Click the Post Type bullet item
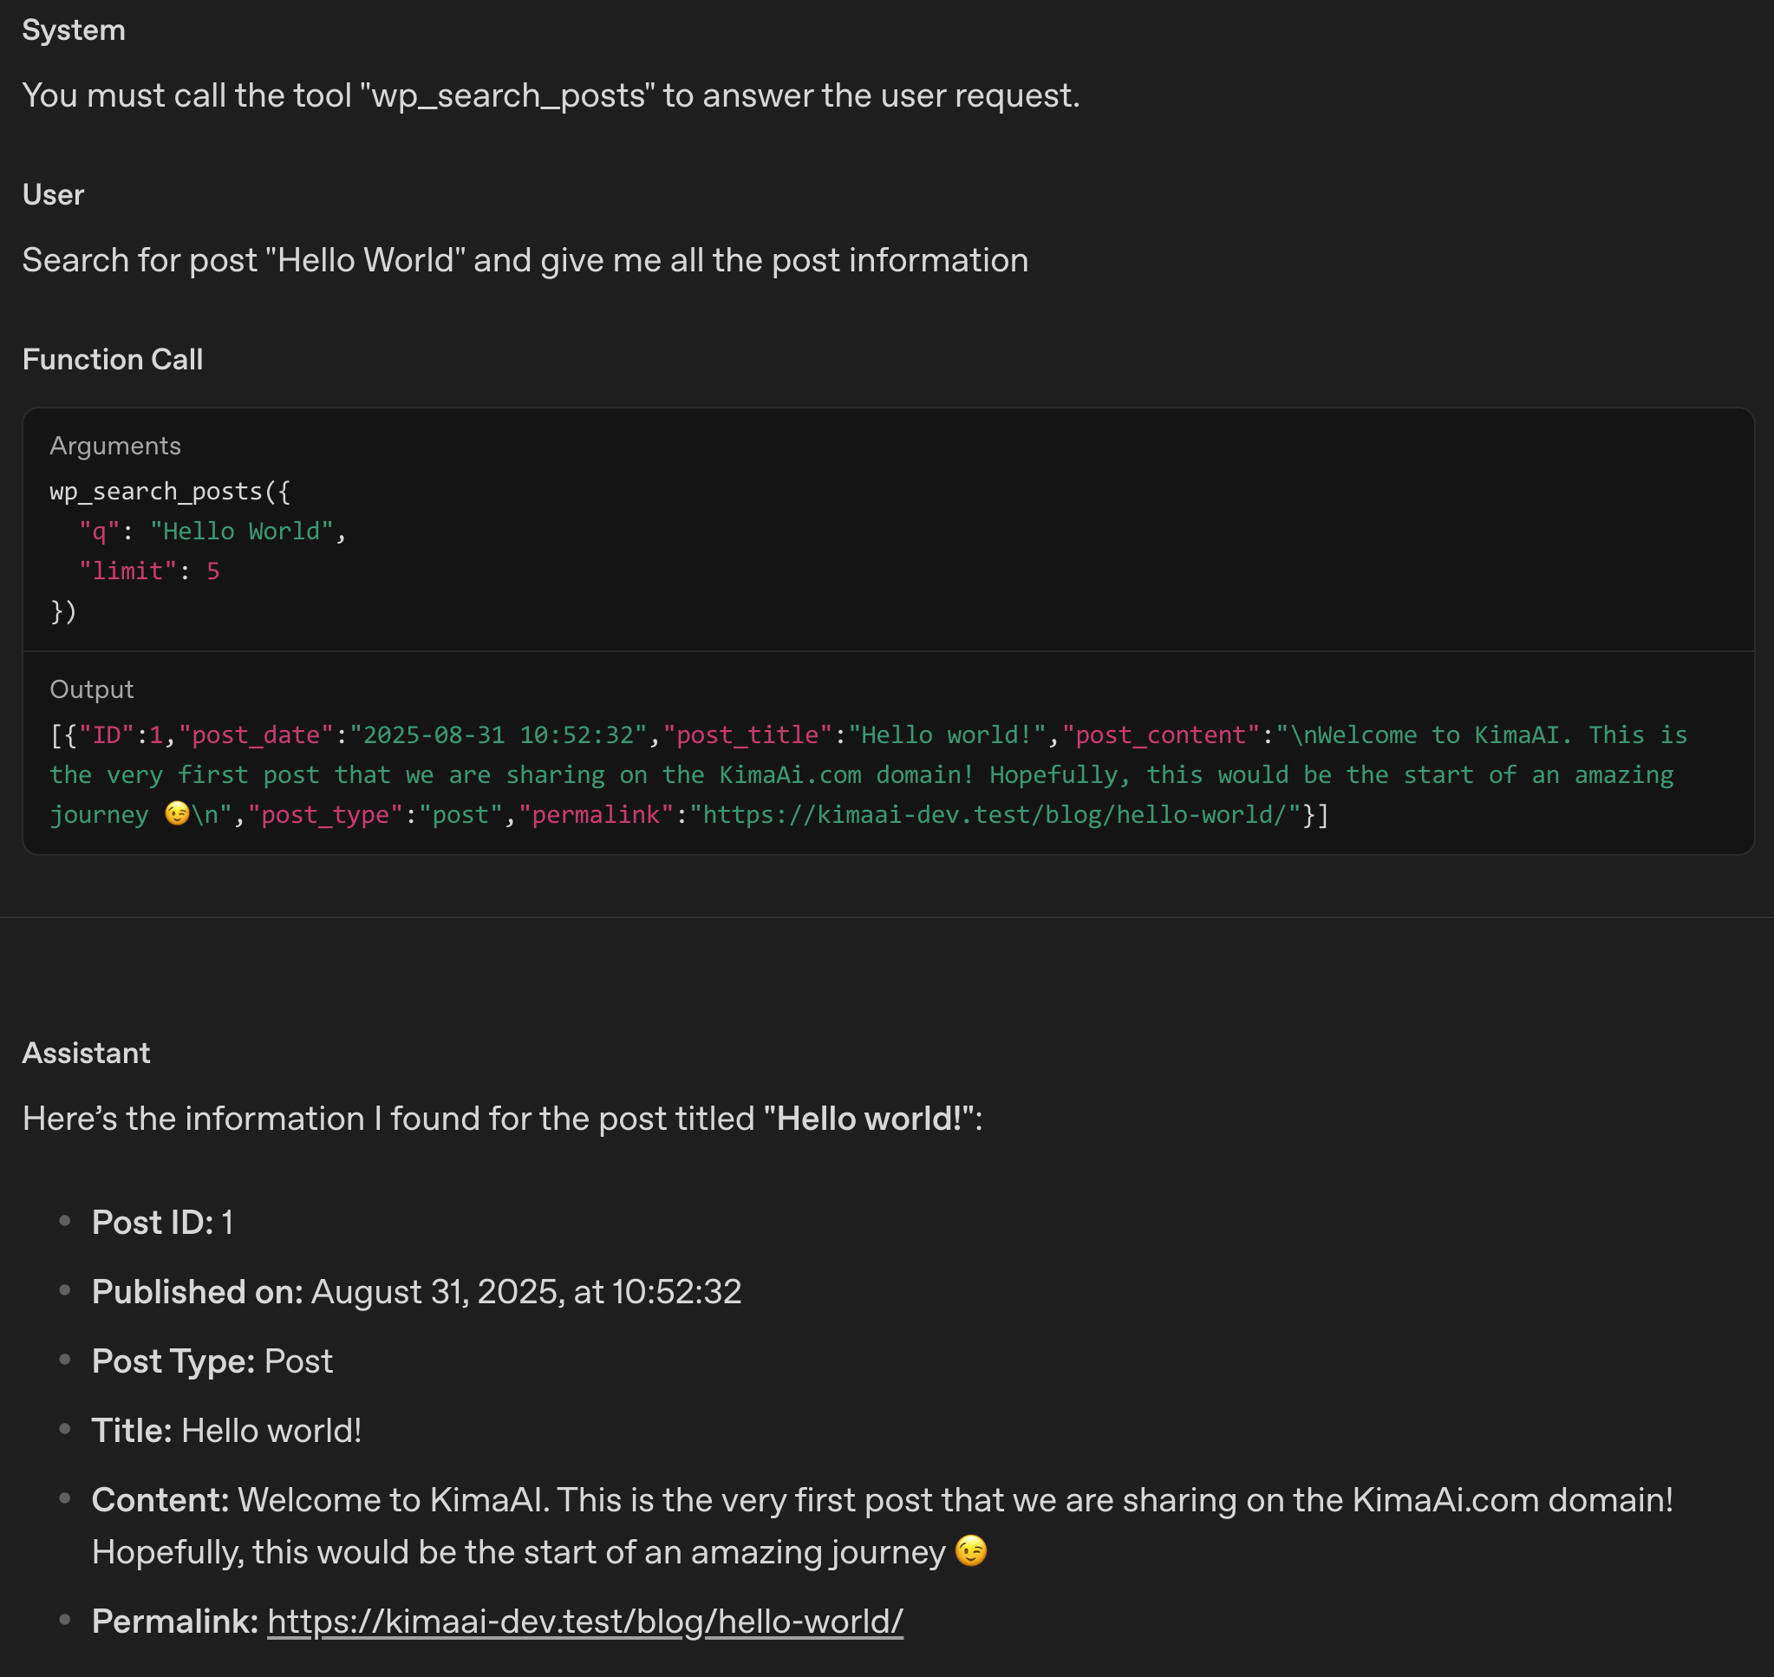This screenshot has width=1774, height=1677. (x=212, y=1361)
